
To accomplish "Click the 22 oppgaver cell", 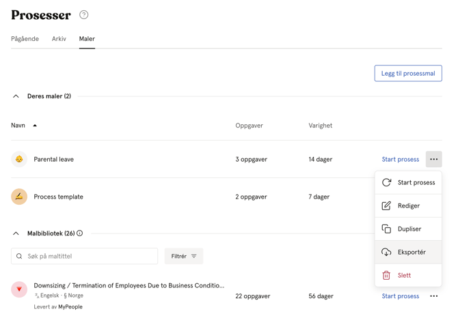I will (x=253, y=296).
